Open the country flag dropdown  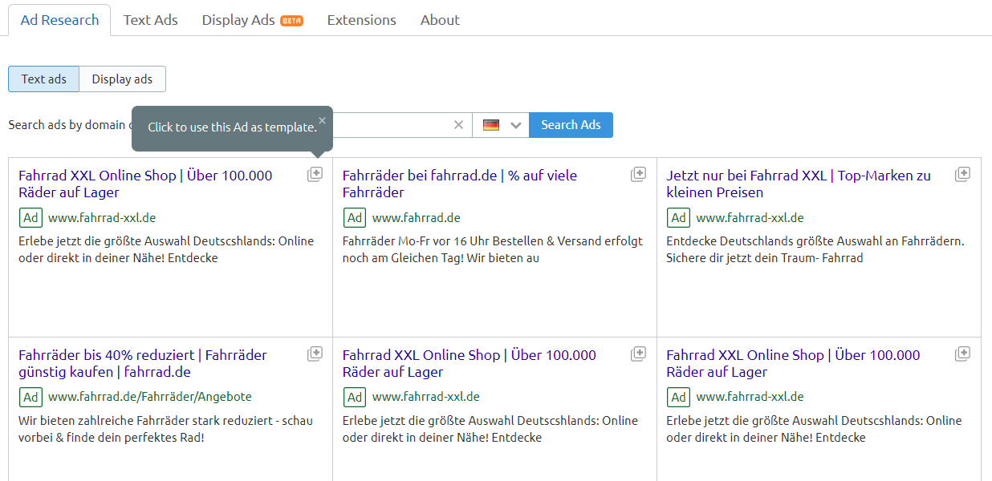[501, 125]
